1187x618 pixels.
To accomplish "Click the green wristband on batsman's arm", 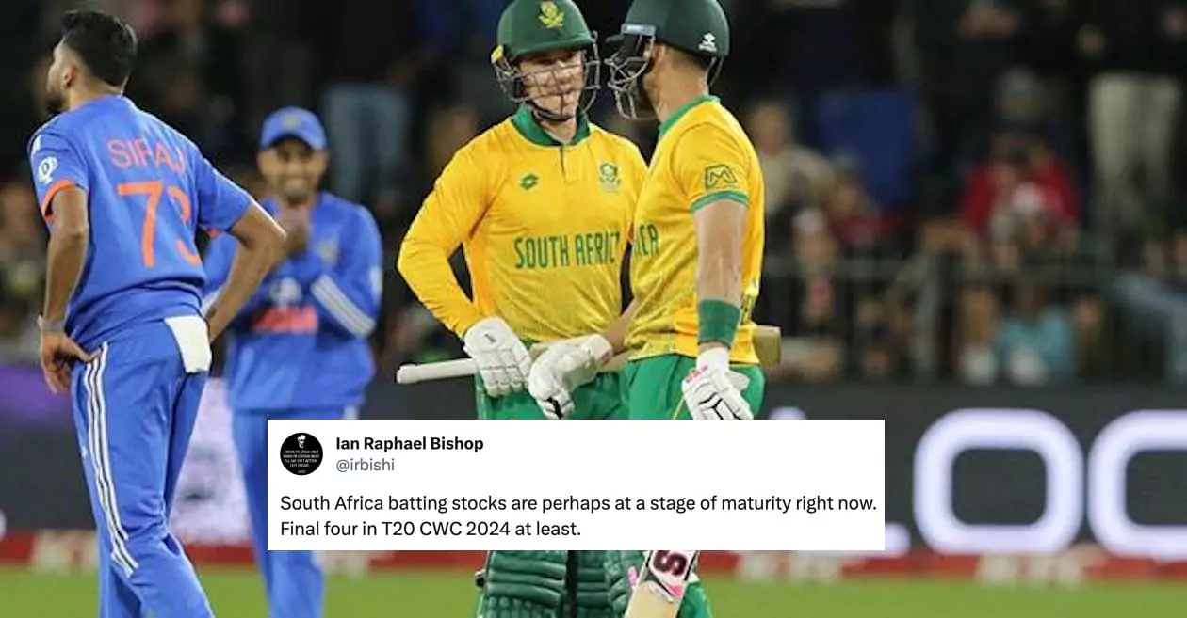I will (x=718, y=323).
